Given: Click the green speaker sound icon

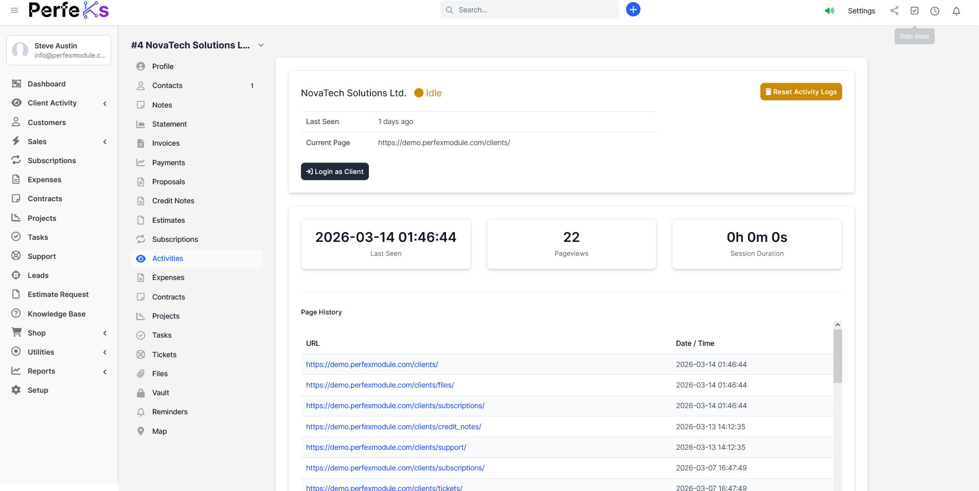Looking at the screenshot, I should 829,11.
